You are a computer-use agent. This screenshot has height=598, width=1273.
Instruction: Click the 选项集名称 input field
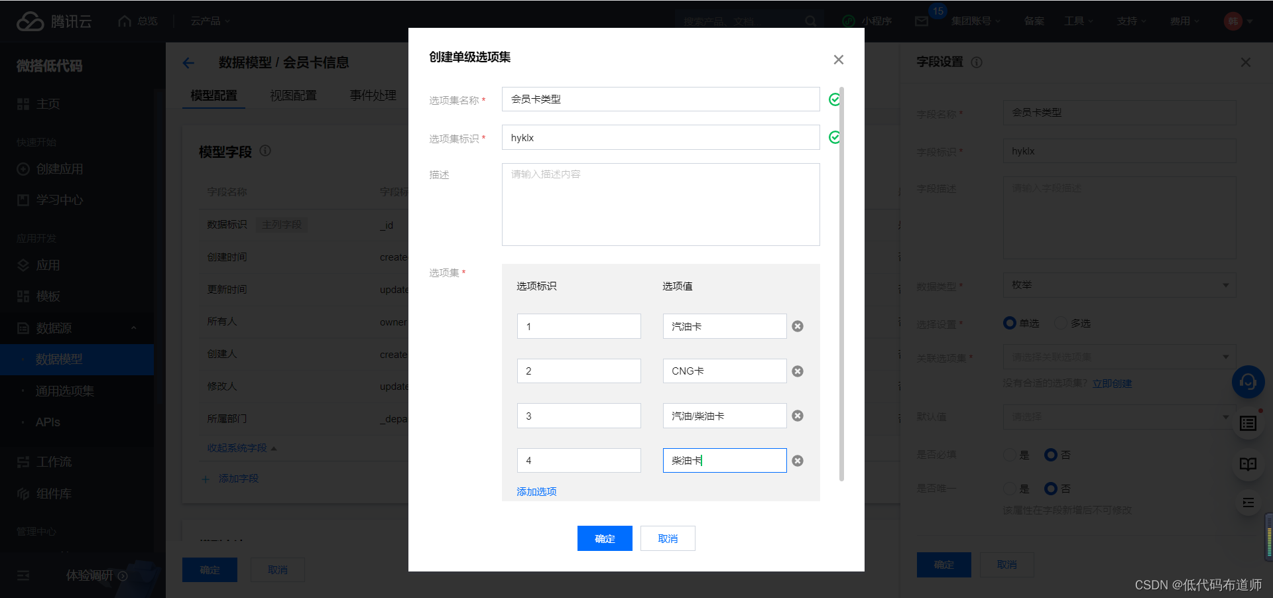660,99
